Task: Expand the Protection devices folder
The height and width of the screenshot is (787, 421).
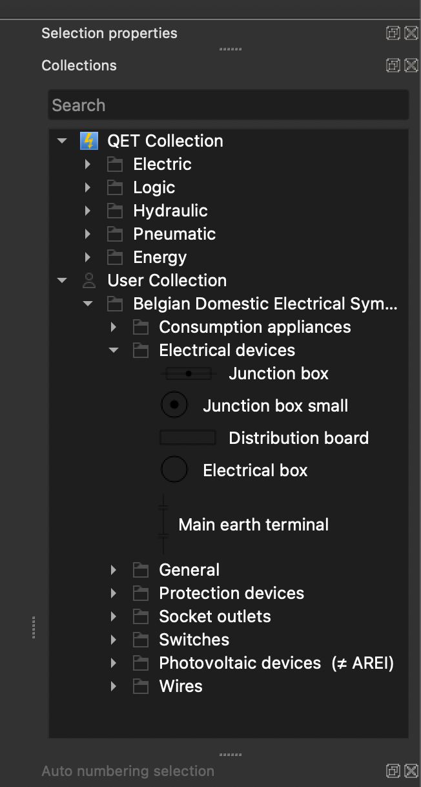Action: (114, 593)
